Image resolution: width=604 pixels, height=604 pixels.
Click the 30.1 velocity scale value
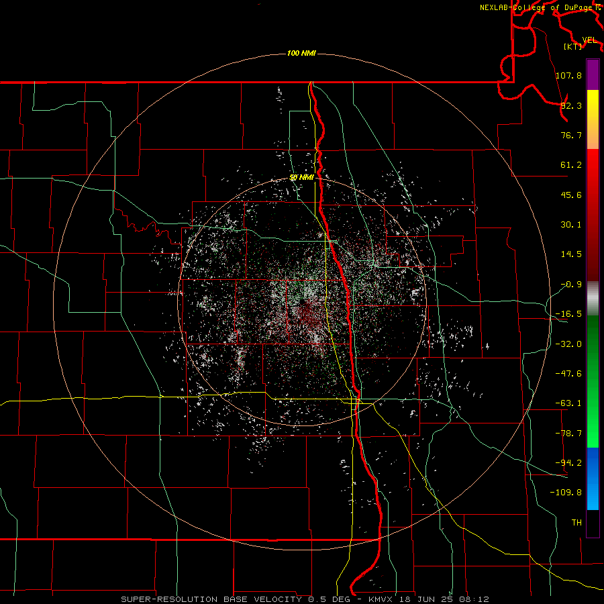[x=571, y=225]
